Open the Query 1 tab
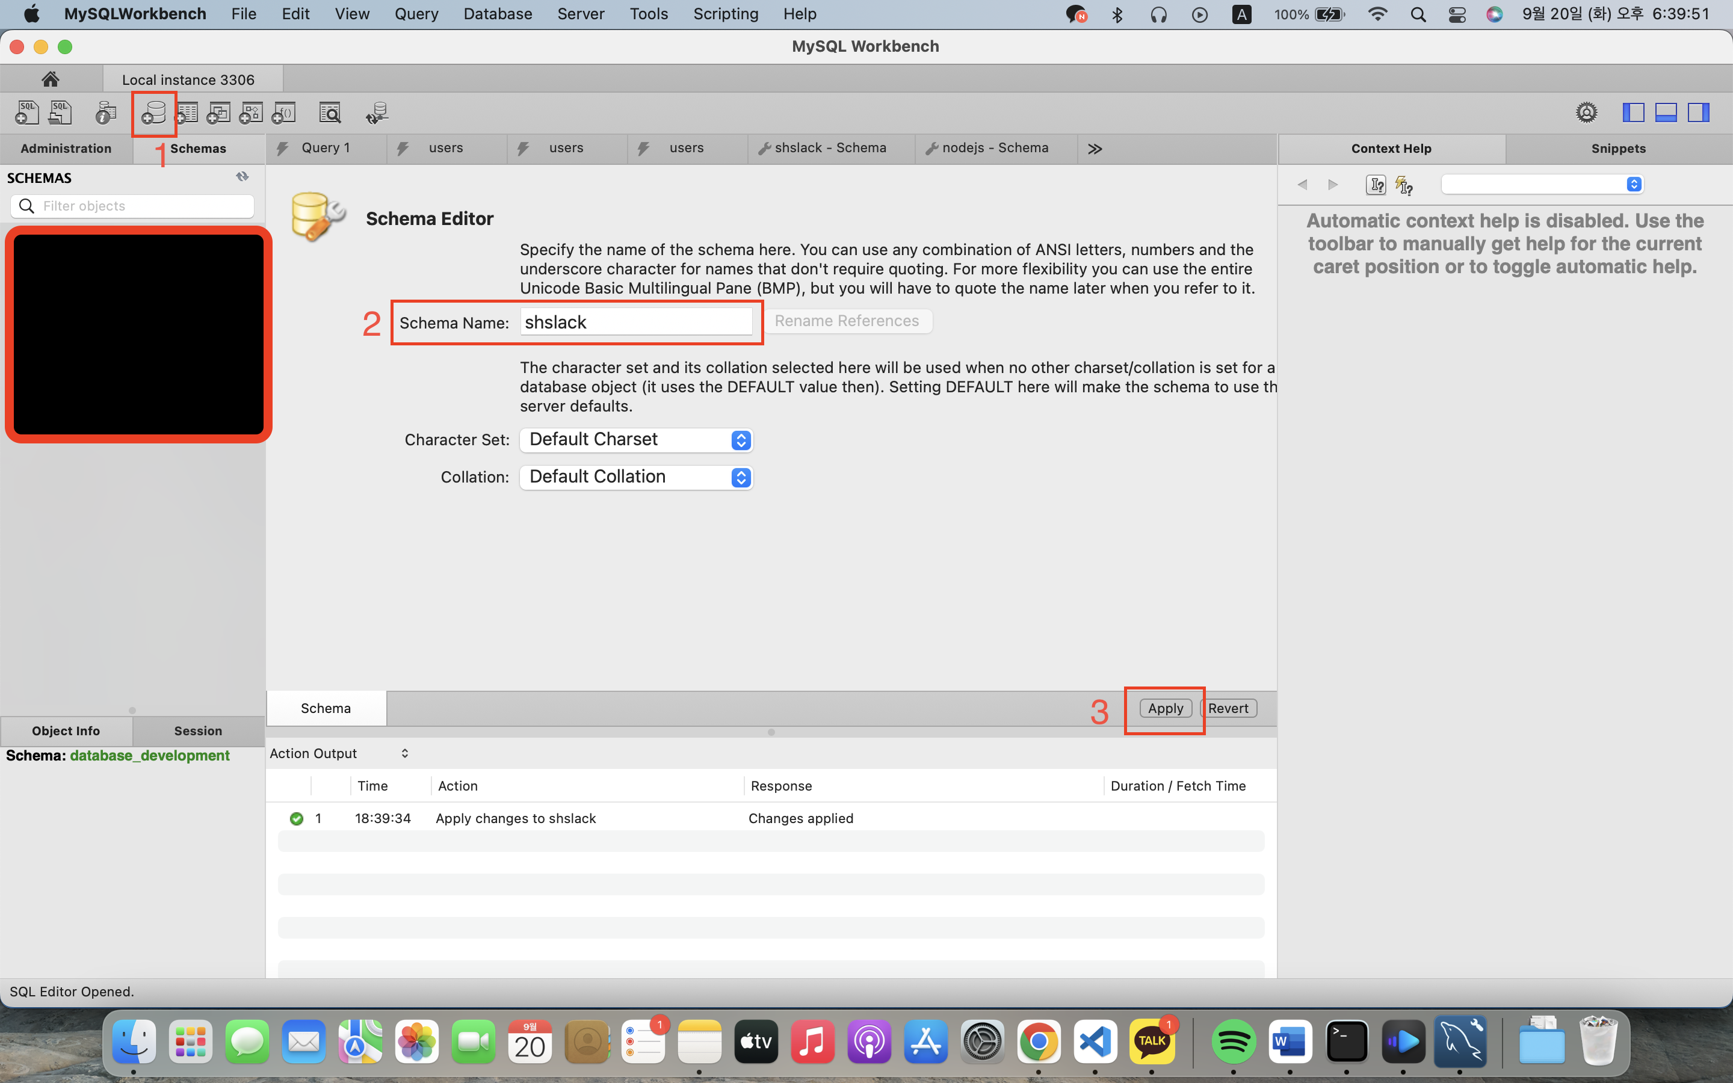Image resolution: width=1733 pixels, height=1083 pixels. point(326,147)
